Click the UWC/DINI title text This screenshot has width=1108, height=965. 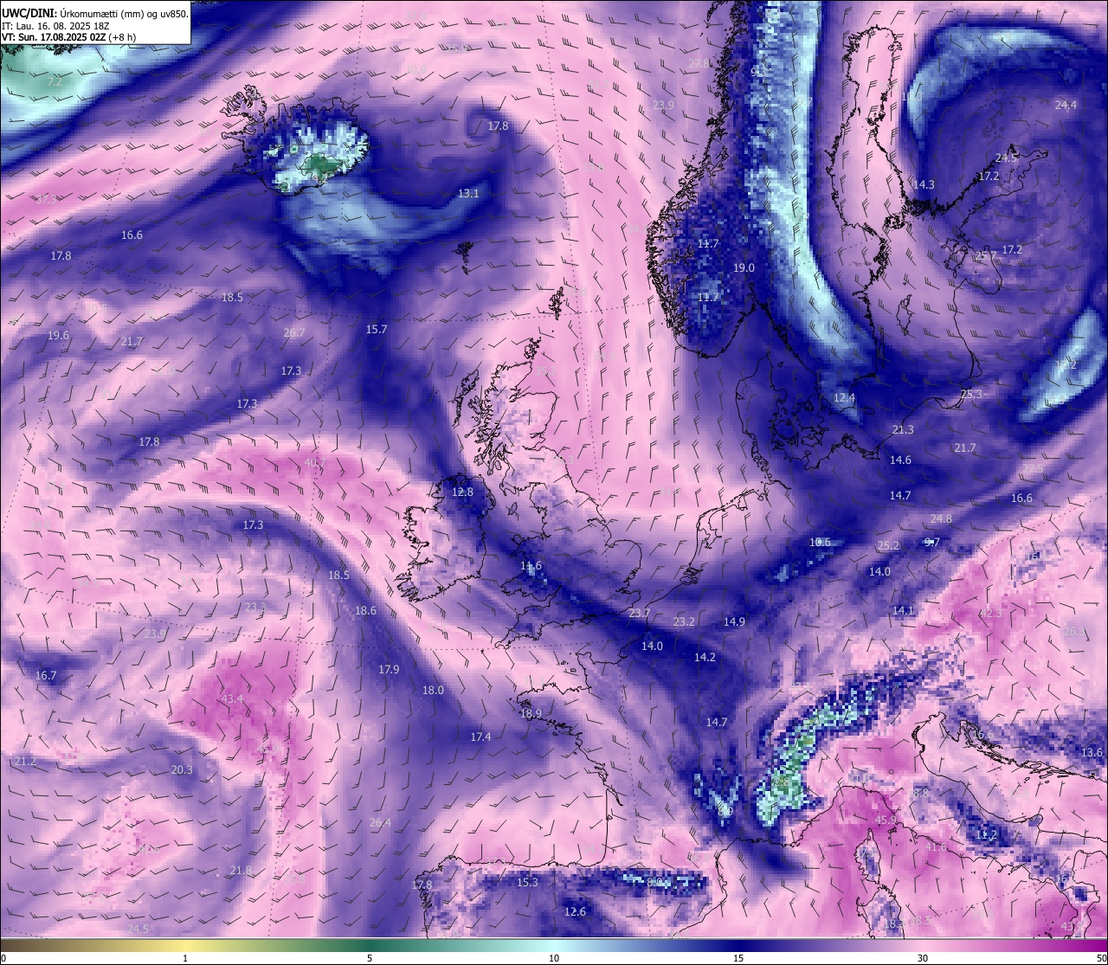(29, 14)
